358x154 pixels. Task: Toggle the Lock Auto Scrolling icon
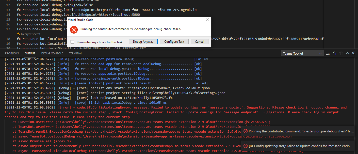(x=334, y=53)
